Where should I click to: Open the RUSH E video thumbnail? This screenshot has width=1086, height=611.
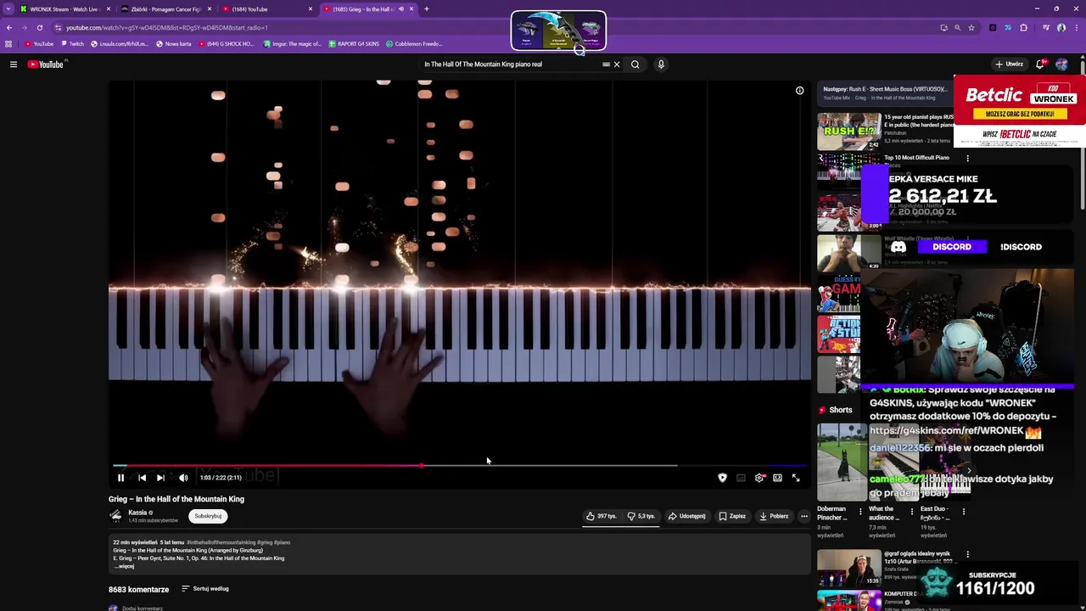(x=848, y=132)
